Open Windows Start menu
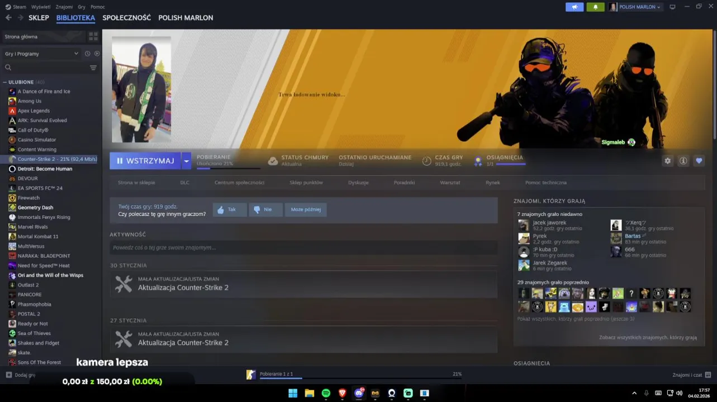 coord(293,393)
